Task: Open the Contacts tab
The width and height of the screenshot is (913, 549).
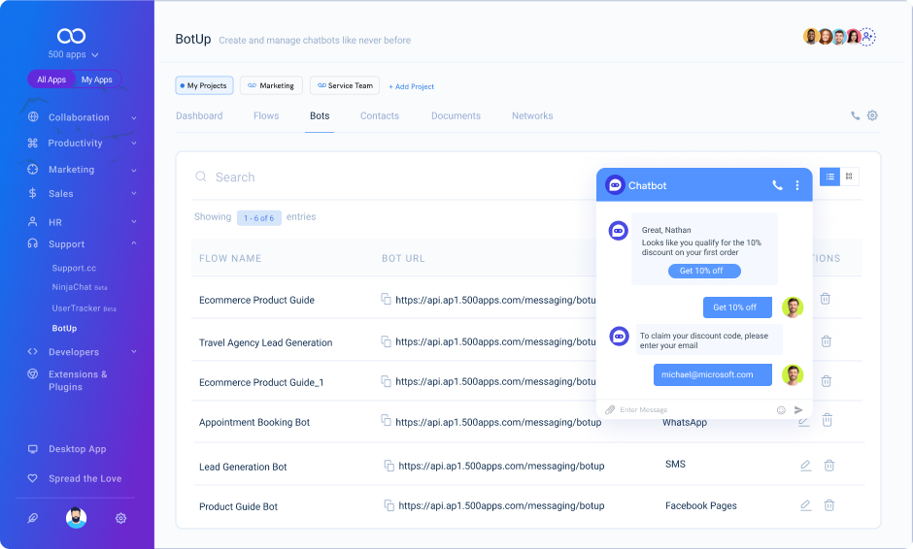Action: click(380, 116)
